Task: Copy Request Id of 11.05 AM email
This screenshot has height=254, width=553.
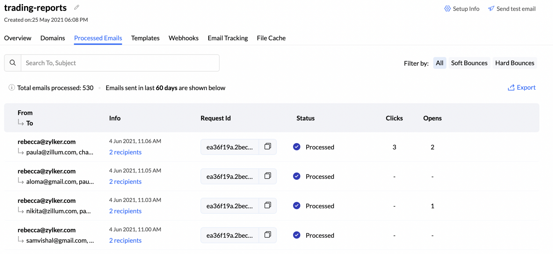Action: (267, 176)
